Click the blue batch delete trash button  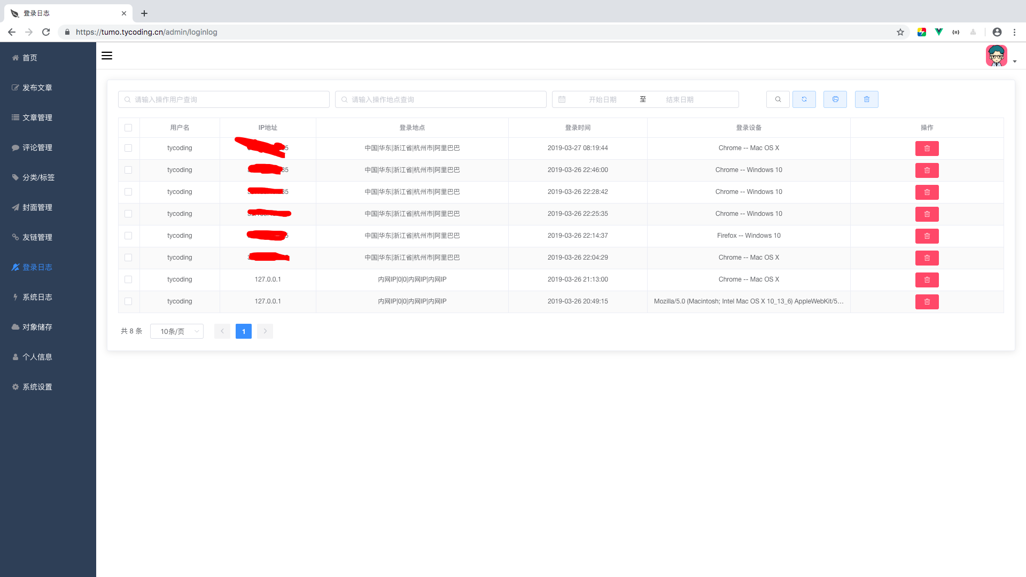click(x=867, y=99)
